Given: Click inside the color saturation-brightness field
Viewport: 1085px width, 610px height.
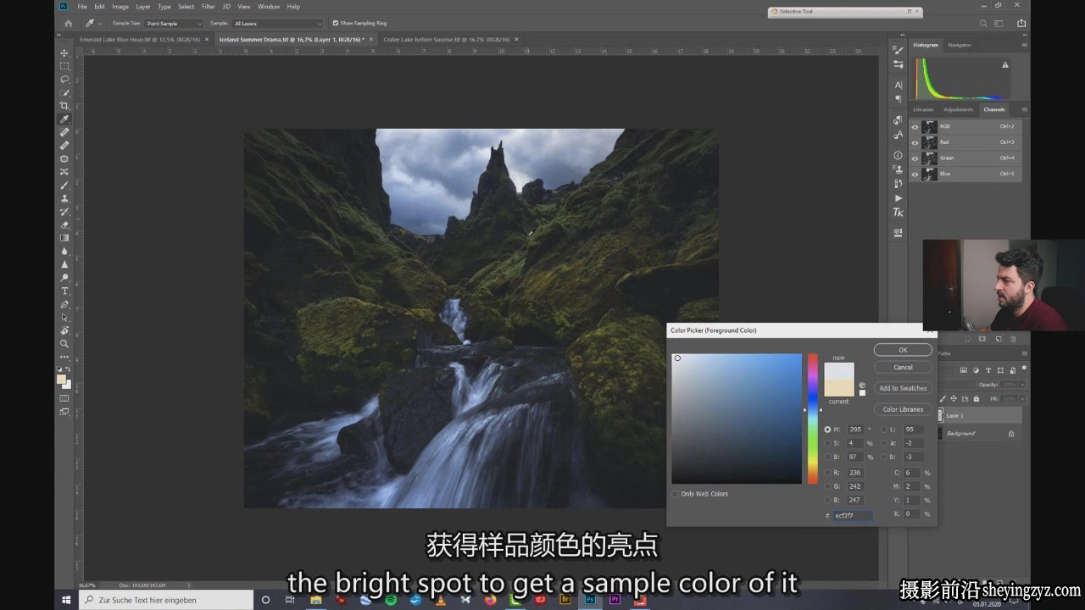Looking at the screenshot, I should click(737, 419).
